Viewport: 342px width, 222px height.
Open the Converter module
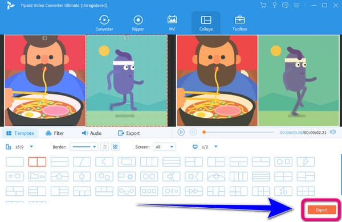(104, 23)
